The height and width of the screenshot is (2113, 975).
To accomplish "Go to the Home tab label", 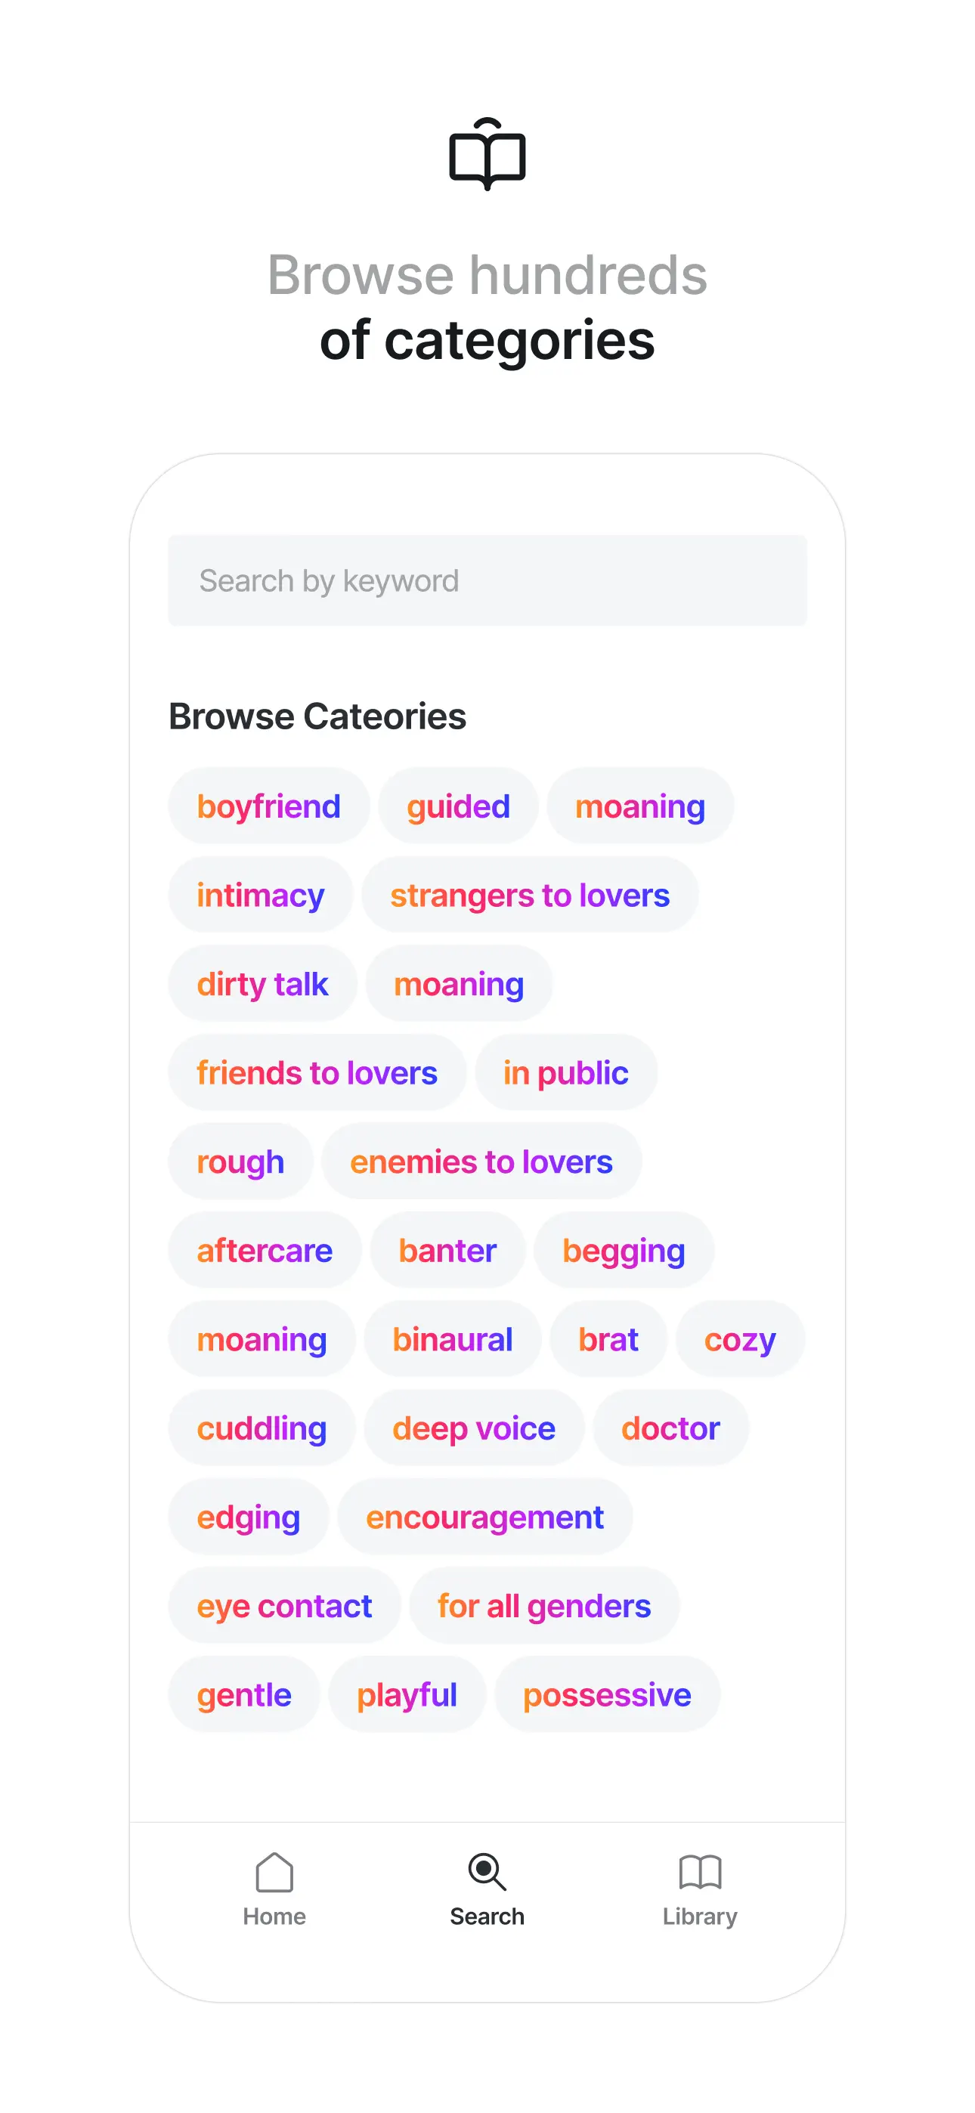I will (x=274, y=1917).
